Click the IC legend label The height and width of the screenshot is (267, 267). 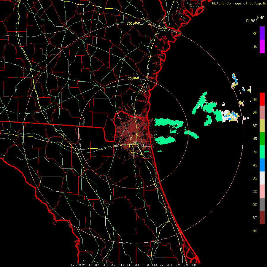point(255,192)
